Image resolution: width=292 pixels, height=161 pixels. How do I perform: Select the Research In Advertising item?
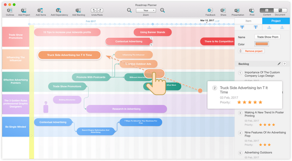coord(127,109)
